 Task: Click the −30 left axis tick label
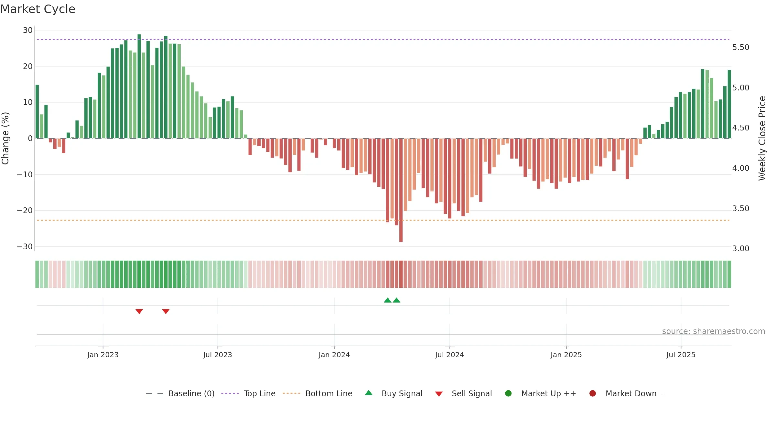pos(25,247)
